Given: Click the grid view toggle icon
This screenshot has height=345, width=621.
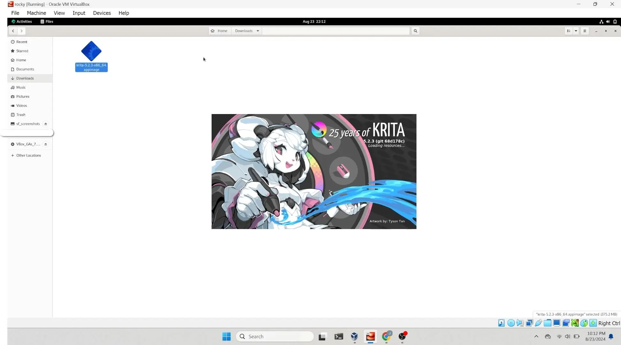Looking at the screenshot, I should click(568, 31).
